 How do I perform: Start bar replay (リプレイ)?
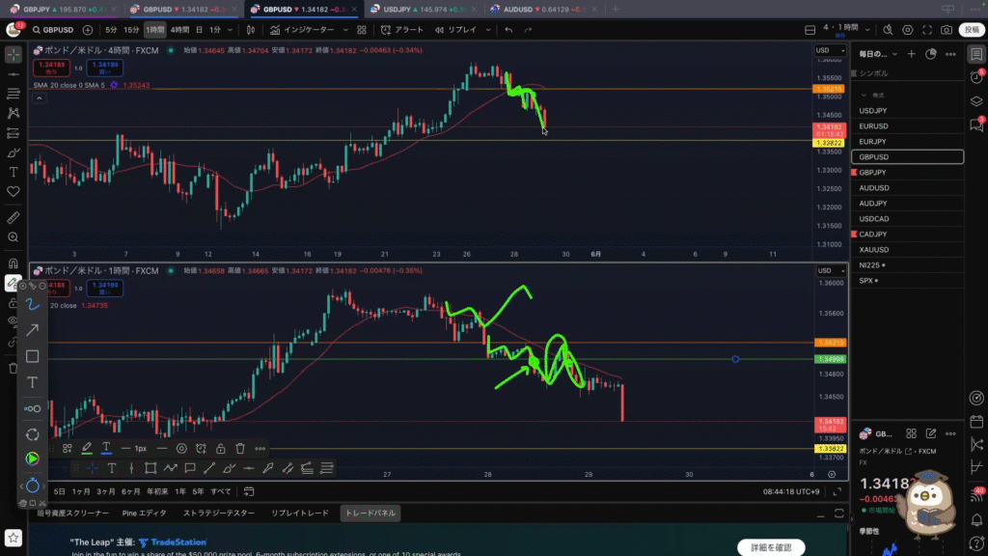pos(456,30)
